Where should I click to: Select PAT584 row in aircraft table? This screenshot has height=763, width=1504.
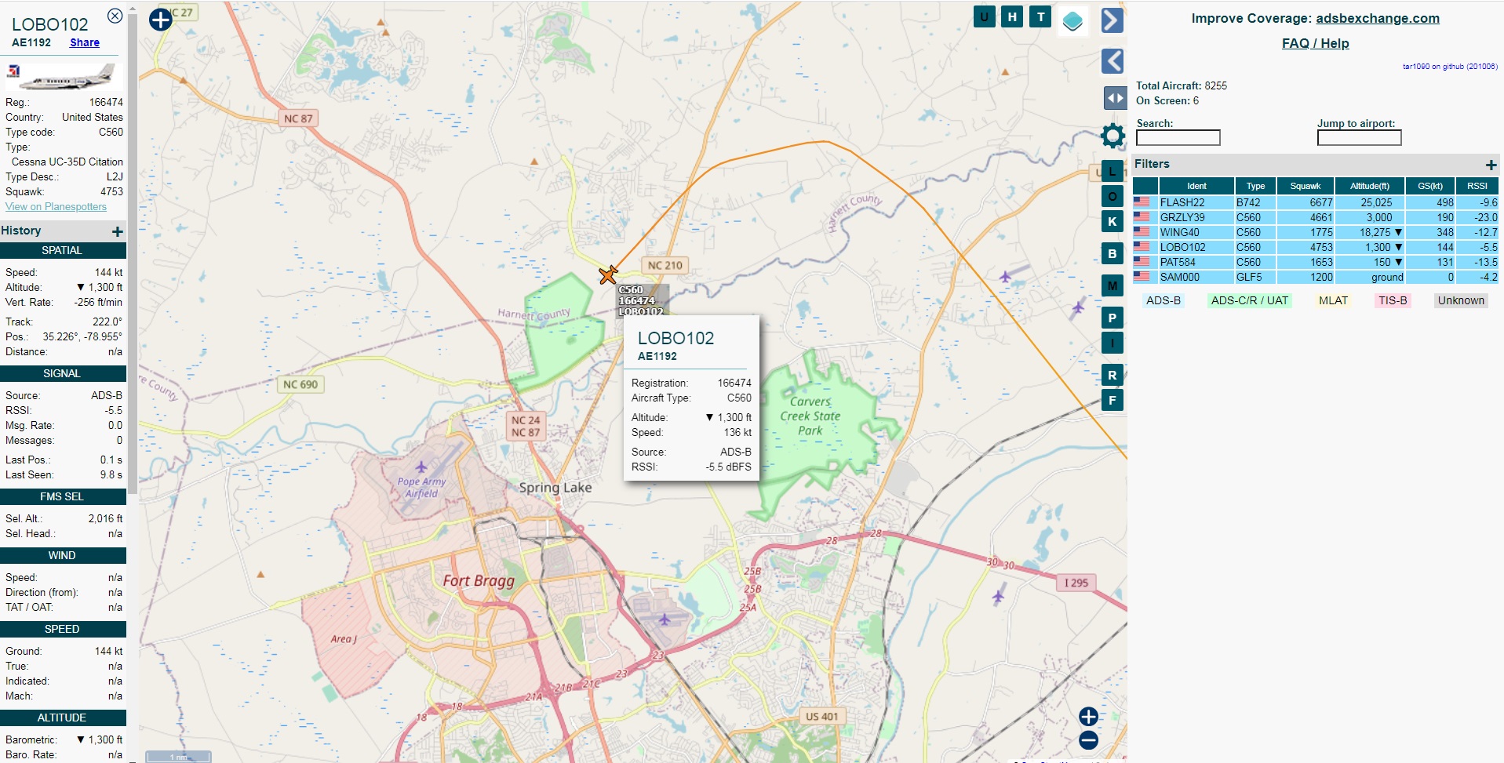tap(1316, 262)
